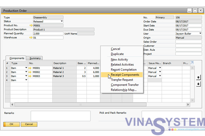Screen dimensions: 205x136
Task: Select Receipt Components from the context menu
Action: (125, 75)
